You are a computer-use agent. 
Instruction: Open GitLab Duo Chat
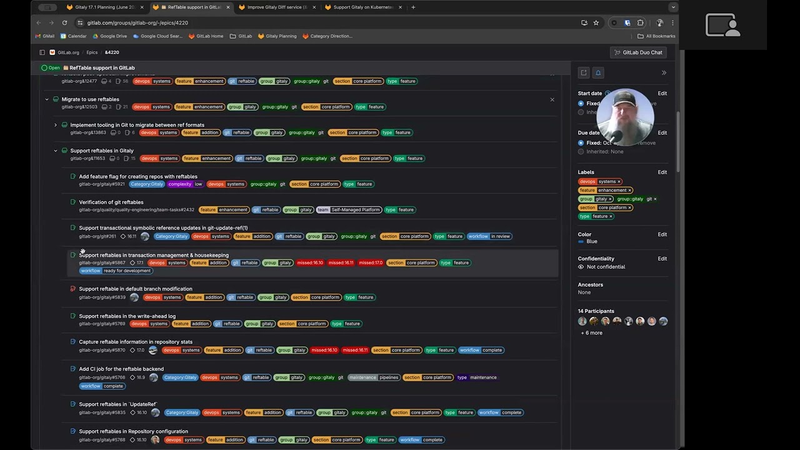point(638,52)
